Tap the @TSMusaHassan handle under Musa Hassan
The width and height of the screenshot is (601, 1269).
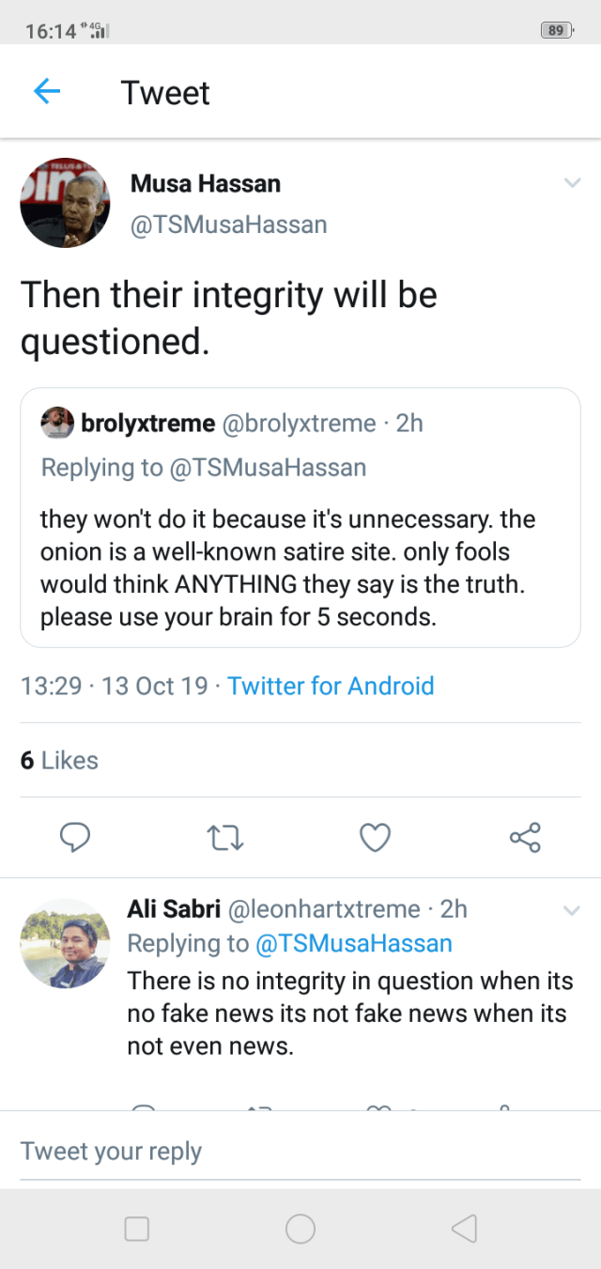(228, 224)
